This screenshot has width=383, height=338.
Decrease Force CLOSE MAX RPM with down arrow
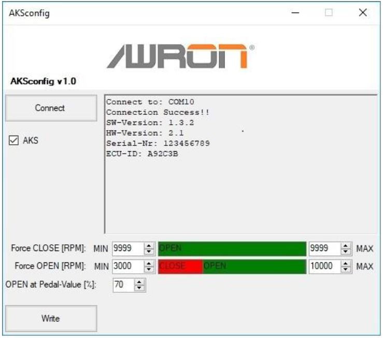coord(345,252)
